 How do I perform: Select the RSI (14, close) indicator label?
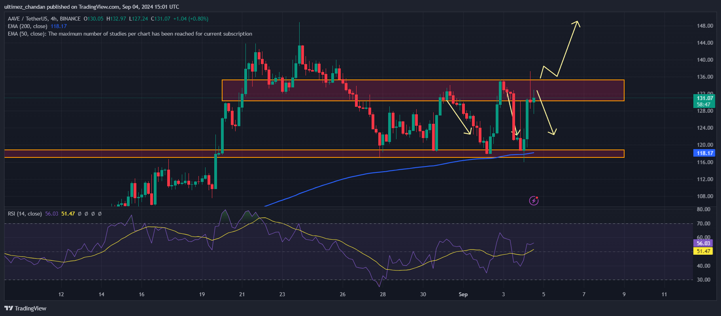pos(25,214)
